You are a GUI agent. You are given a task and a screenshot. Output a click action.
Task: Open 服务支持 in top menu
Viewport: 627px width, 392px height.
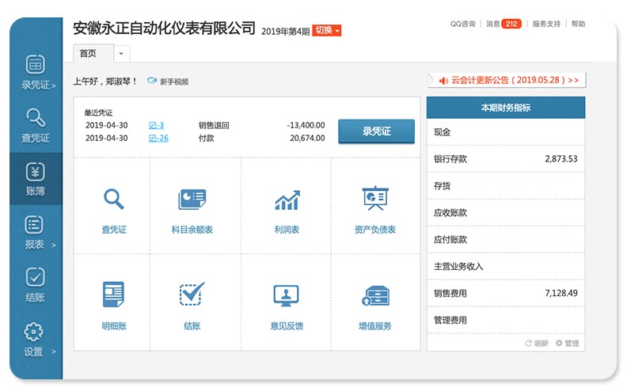click(x=546, y=24)
